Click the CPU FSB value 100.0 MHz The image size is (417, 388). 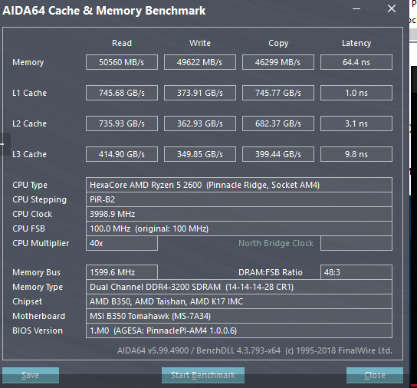point(239,229)
